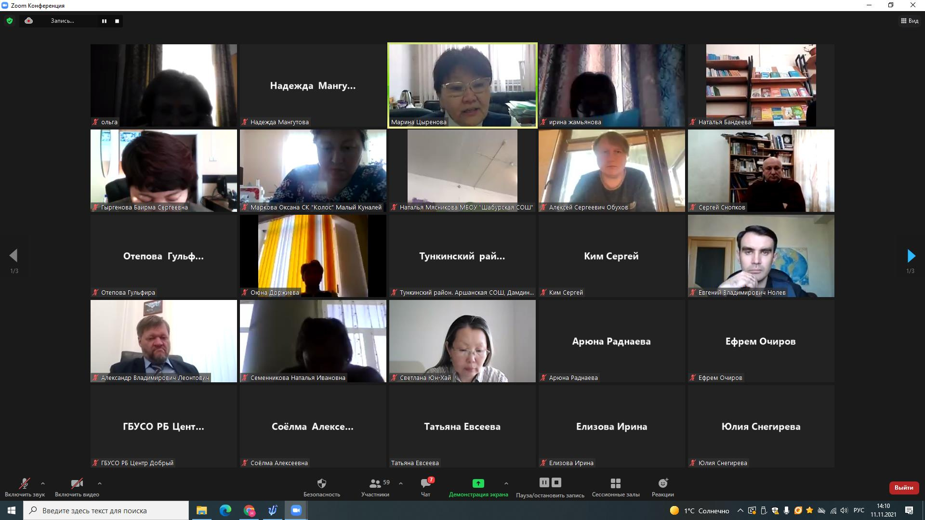The height and width of the screenshot is (520, 925).
Task: Click the green encryption shield icon
Action: pyautogui.click(x=10, y=21)
